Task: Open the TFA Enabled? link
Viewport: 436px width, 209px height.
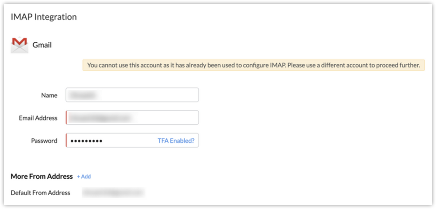Action: pos(176,141)
